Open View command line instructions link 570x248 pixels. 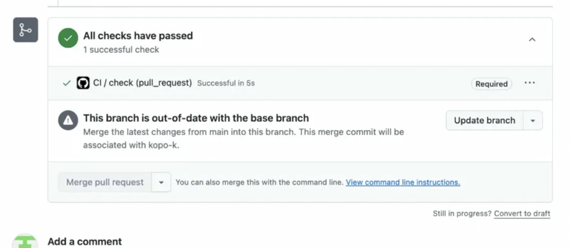click(403, 182)
